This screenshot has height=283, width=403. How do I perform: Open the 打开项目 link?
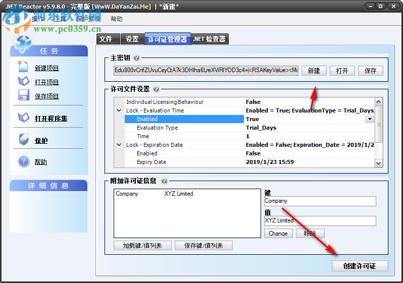click(x=47, y=82)
